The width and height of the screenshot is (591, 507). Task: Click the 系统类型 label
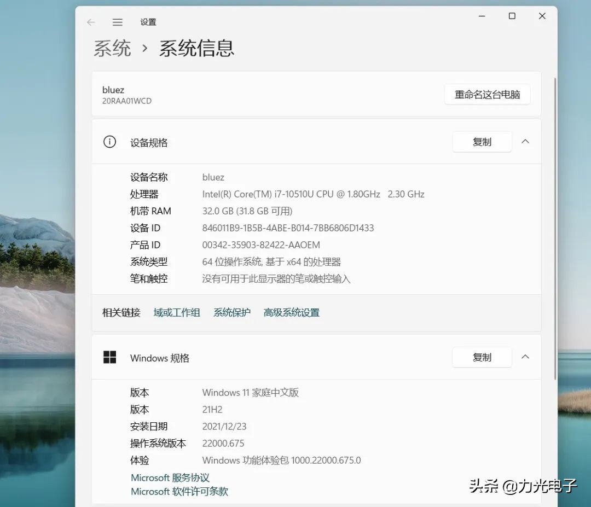pos(149,262)
